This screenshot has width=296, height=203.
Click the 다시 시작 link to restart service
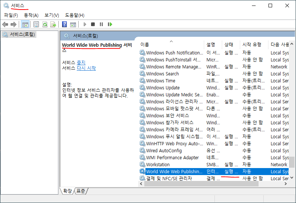(x=86, y=68)
